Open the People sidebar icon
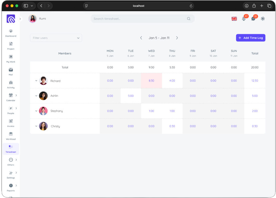 click(x=11, y=108)
